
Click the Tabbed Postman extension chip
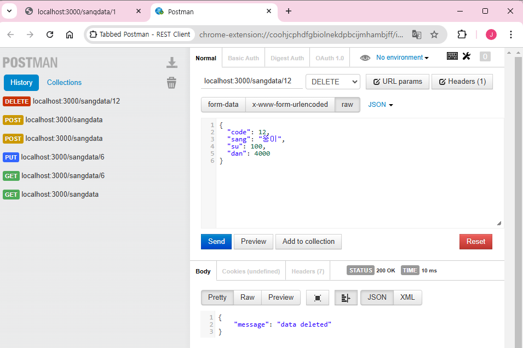tap(140, 35)
